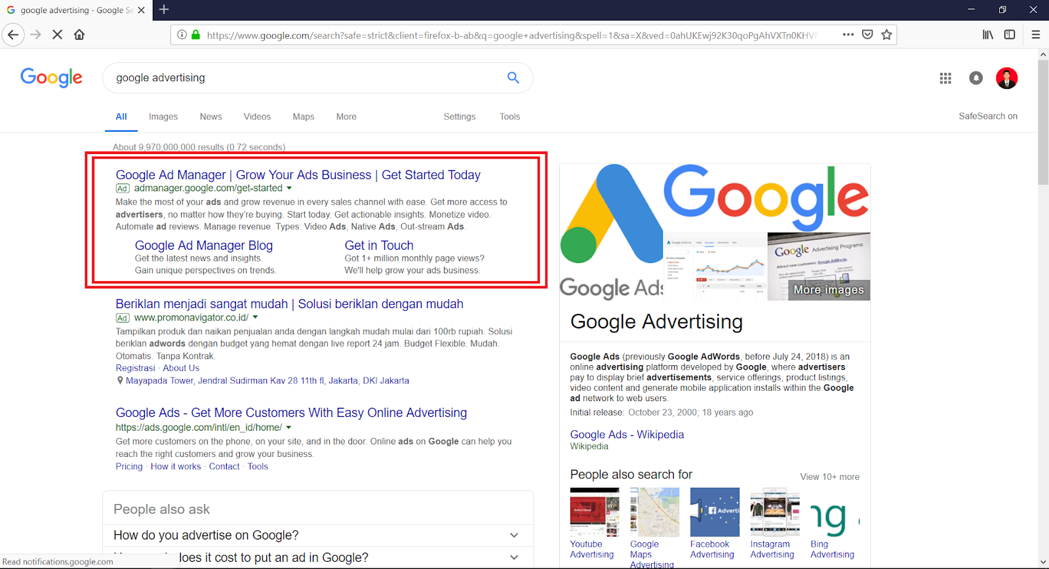Open search Tools options

pyautogui.click(x=509, y=117)
